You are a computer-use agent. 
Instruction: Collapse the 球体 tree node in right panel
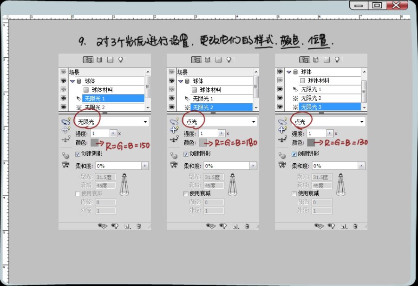coord(289,72)
